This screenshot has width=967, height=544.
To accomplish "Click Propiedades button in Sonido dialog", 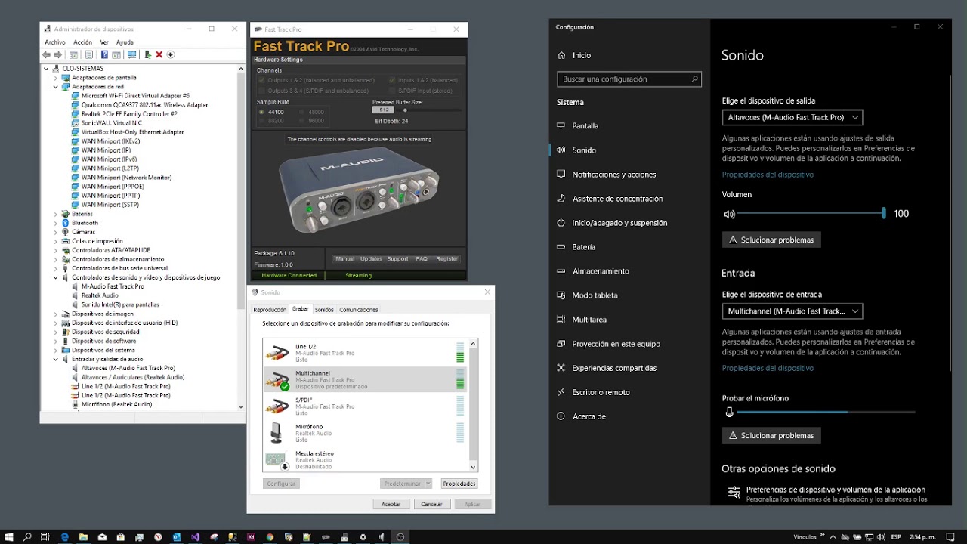I will [x=459, y=484].
